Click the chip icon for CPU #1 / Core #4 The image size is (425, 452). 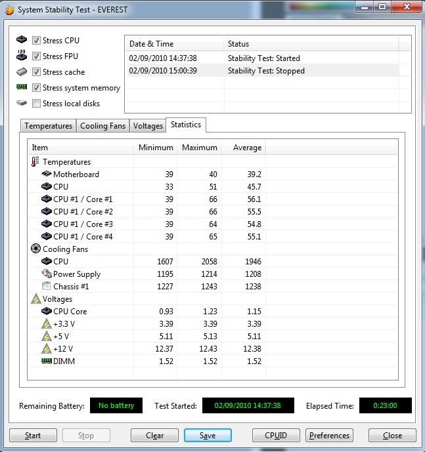pyautogui.click(x=47, y=236)
